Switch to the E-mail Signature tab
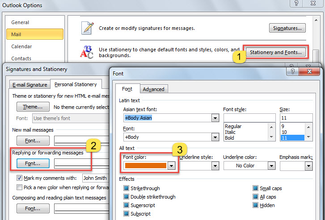Screen dimensions: 325x220 30,85
